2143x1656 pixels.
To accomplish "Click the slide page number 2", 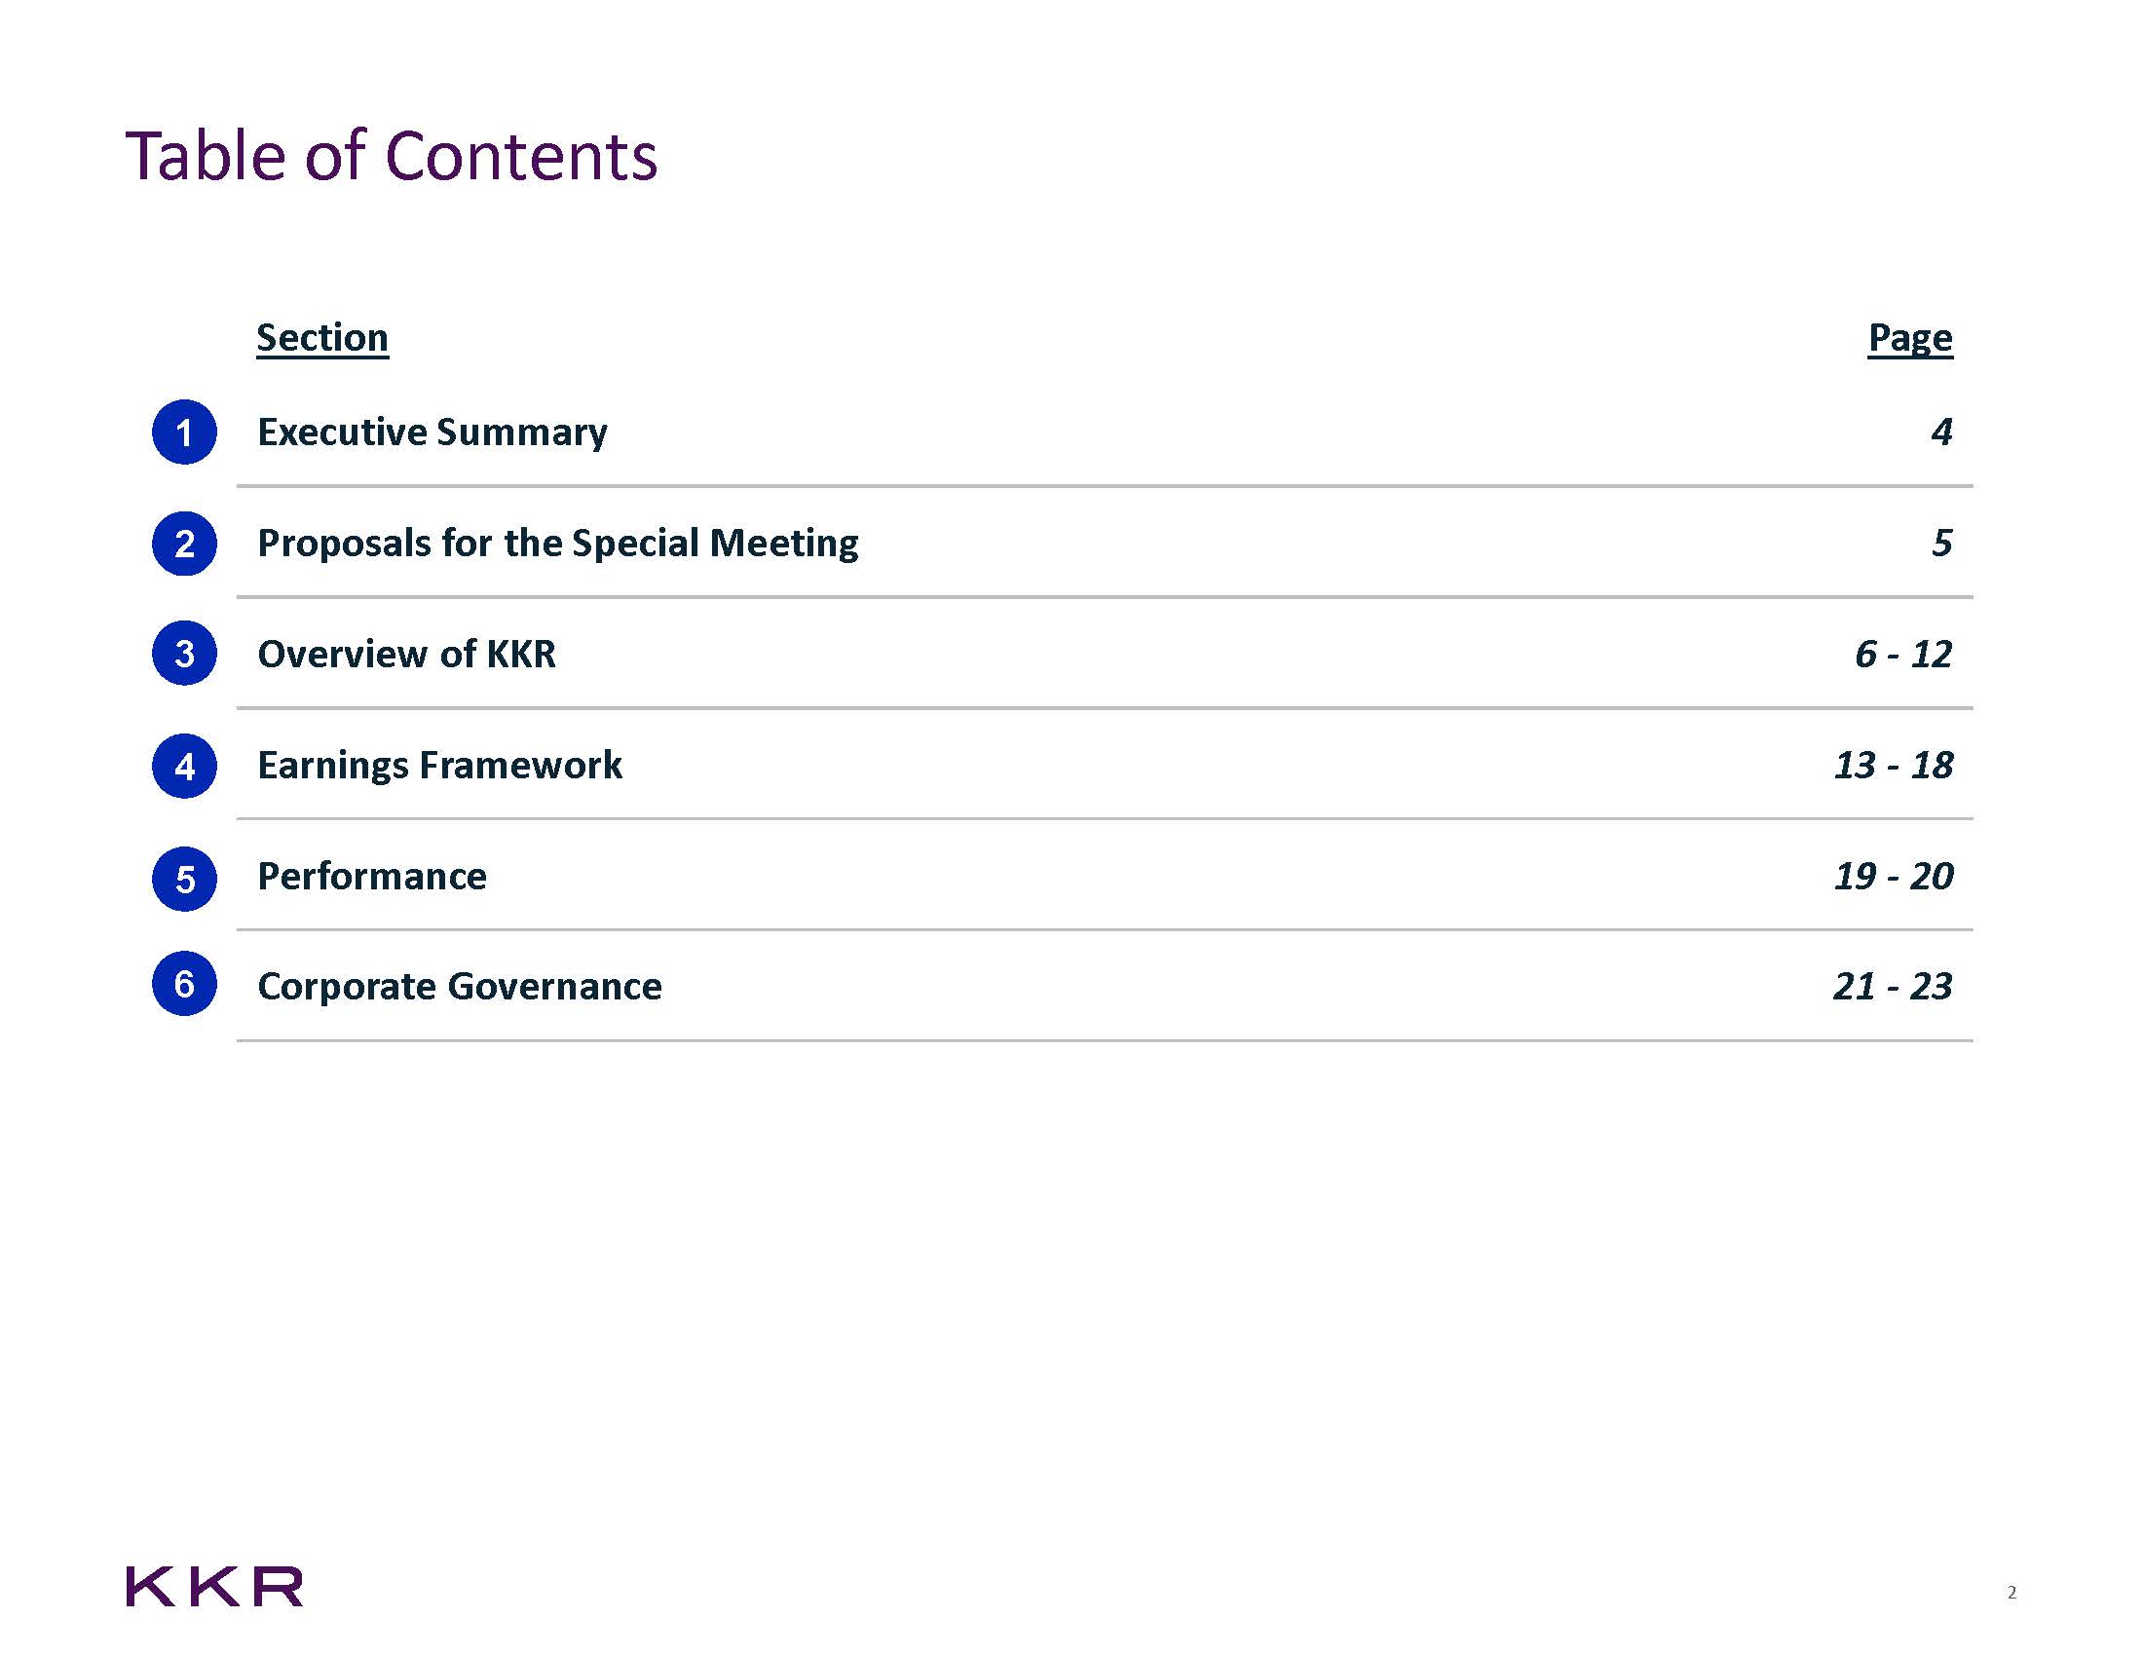I will coord(2011,1593).
